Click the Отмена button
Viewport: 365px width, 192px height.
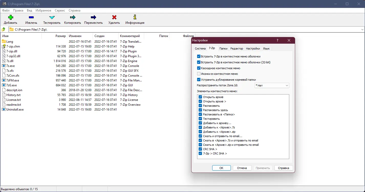coord(242,168)
